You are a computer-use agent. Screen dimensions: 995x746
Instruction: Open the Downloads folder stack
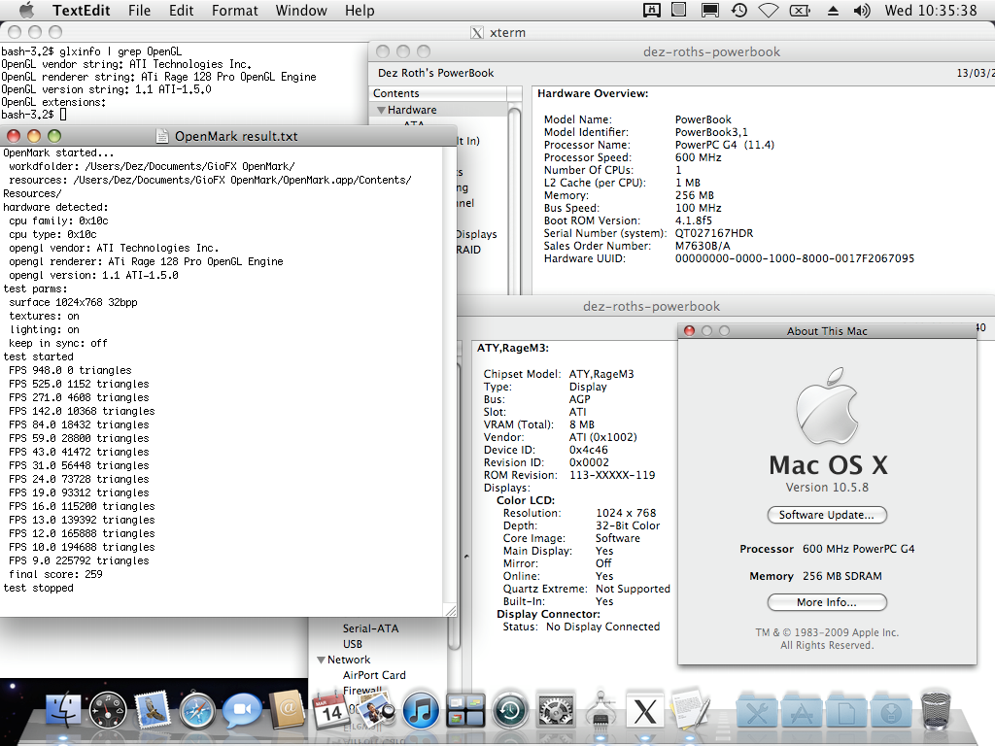tap(891, 711)
